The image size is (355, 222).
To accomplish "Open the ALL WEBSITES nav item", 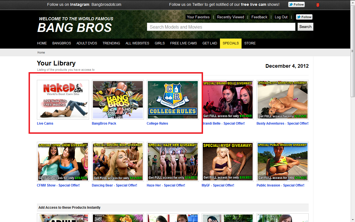I will coord(137,43).
